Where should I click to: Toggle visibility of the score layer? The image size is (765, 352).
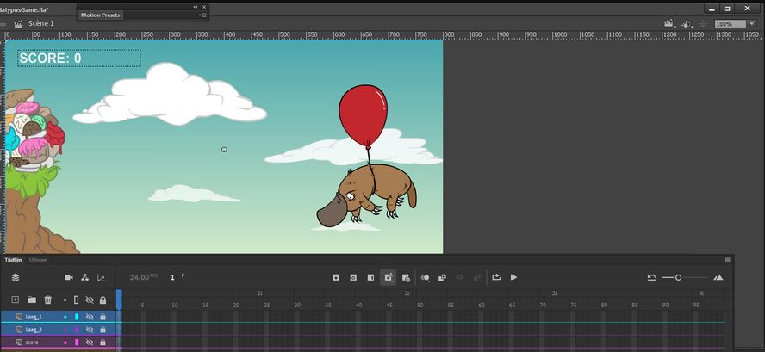coord(90,342)
